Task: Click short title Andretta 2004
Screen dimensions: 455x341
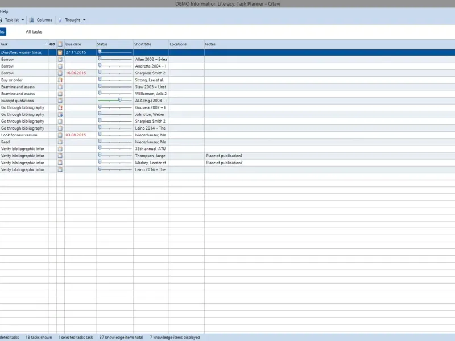Action: 151,66
